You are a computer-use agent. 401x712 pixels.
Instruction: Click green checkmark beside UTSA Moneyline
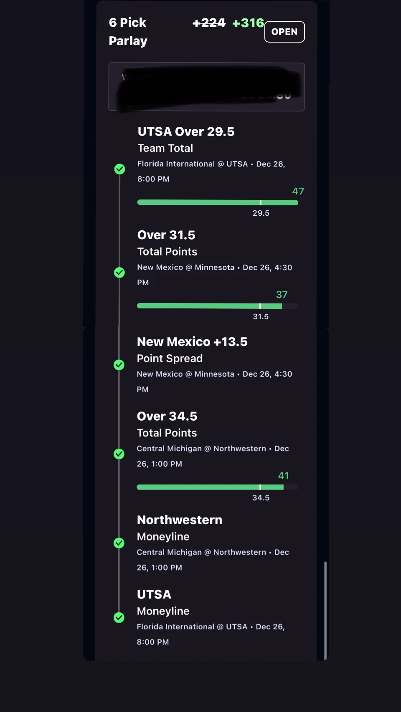click(x=119, y=617)
